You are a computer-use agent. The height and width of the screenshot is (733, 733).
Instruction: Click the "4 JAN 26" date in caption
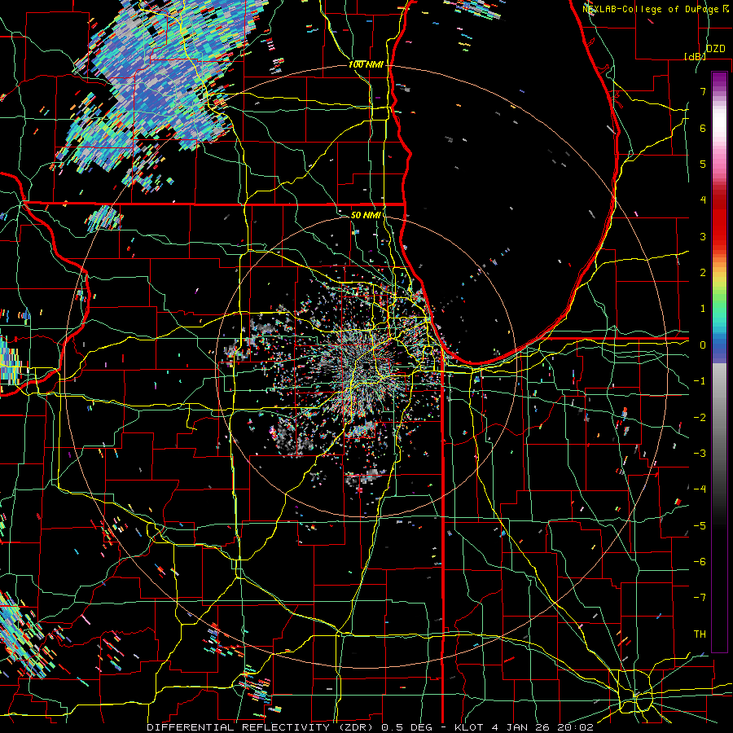point(522,727)
